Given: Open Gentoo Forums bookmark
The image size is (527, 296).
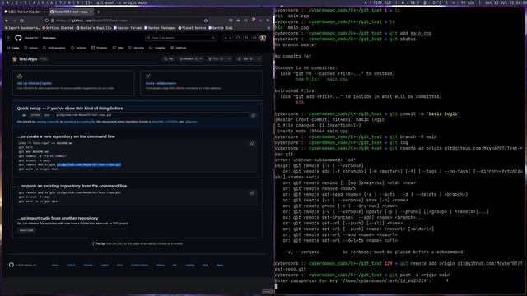Looking at the screenshot, I should pyautogui.click(x=128, y=28).
